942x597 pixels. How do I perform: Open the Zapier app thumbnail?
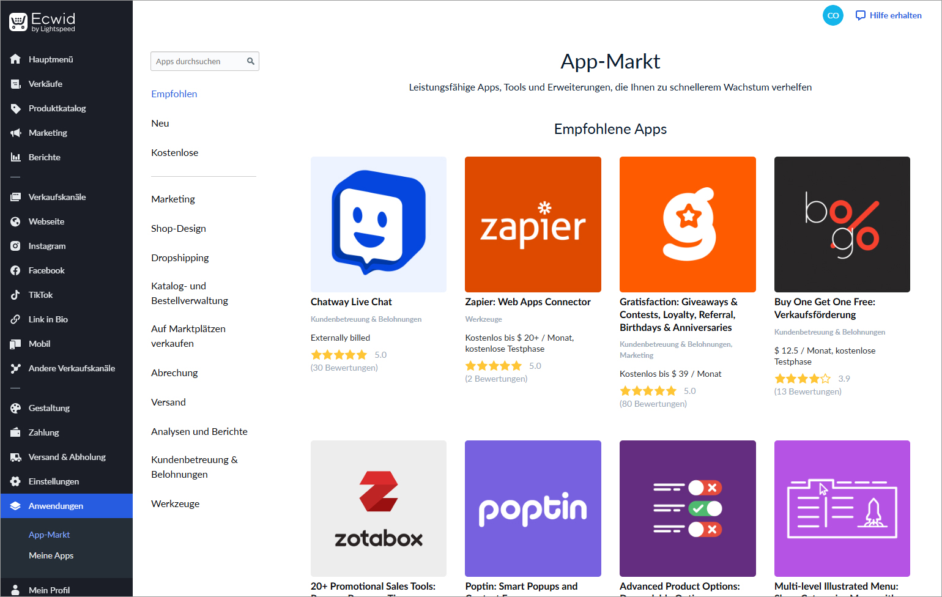(x=533, y=224)
